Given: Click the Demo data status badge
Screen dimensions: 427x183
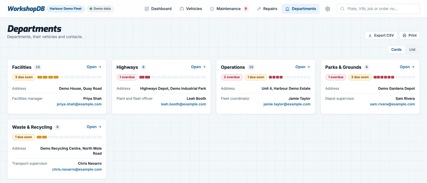Looking at the screenshot, I should pyautogui.click(x=100, y=9).
